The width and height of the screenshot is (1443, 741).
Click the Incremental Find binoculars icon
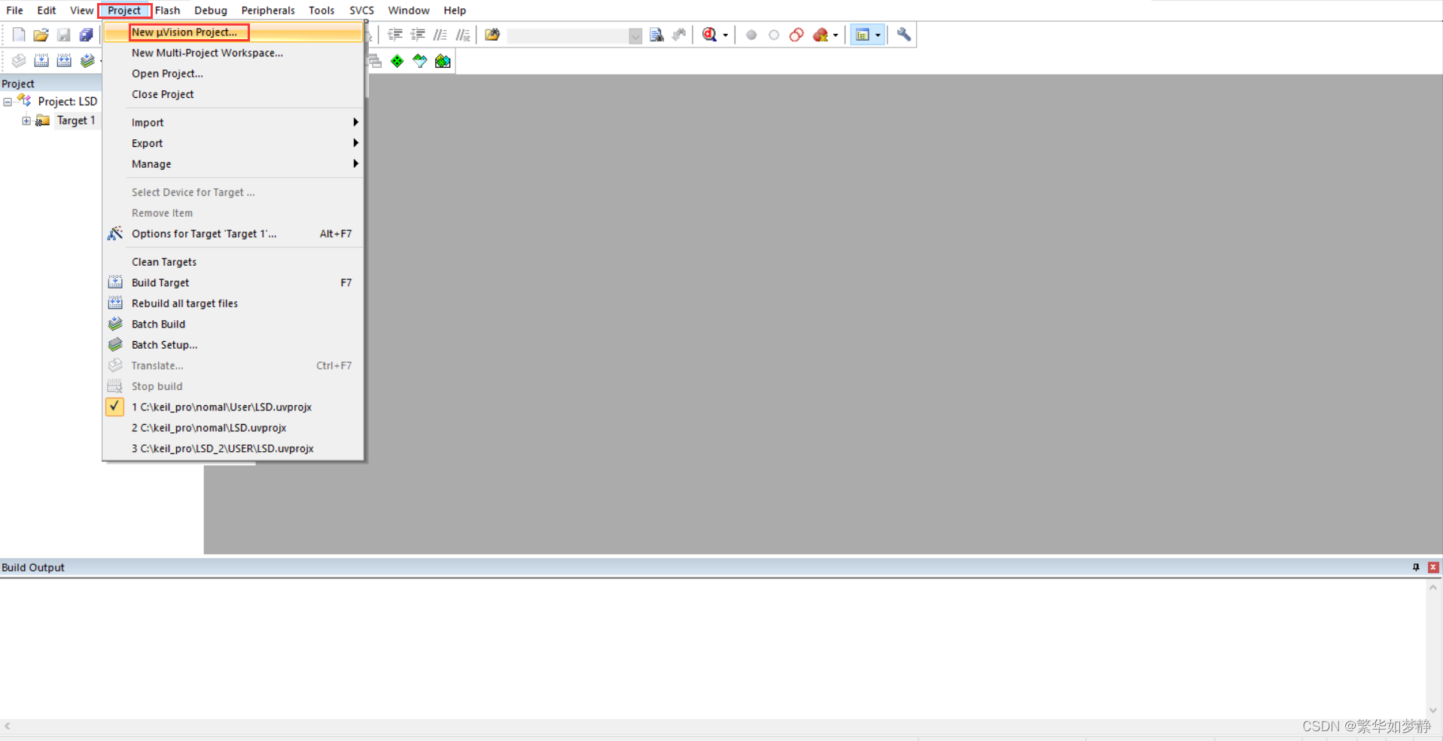tap(679, 35)
